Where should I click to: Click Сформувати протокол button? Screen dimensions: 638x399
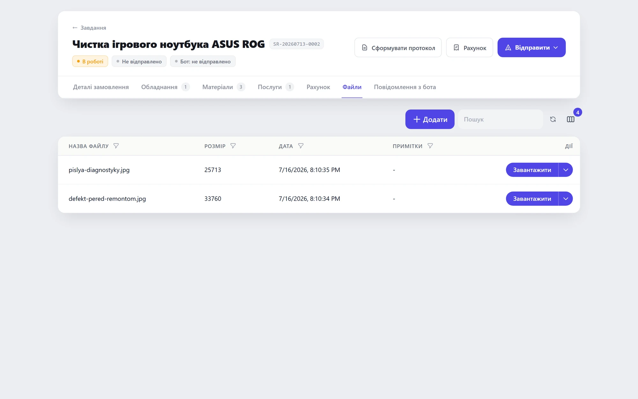(398, 48)
